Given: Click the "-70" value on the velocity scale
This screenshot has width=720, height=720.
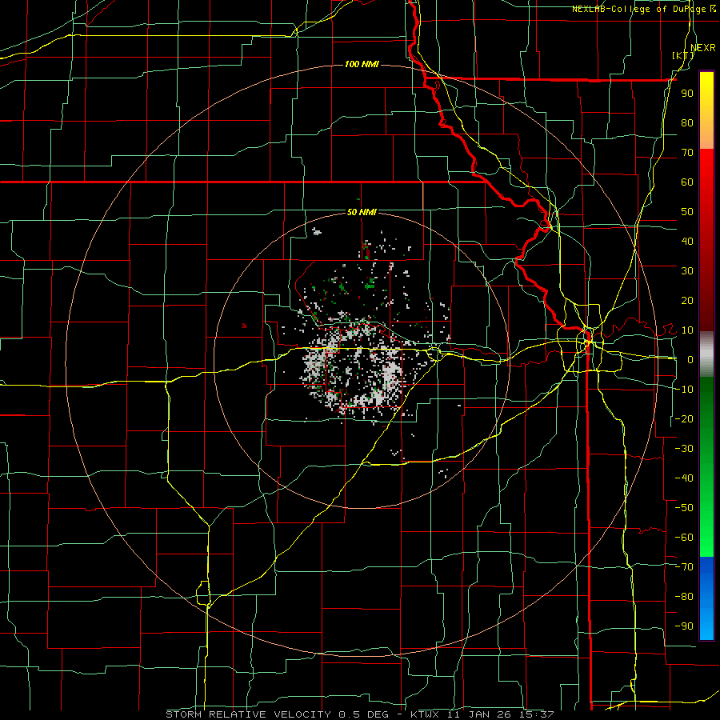Looking at the screenshot, I should click(684, 567).
